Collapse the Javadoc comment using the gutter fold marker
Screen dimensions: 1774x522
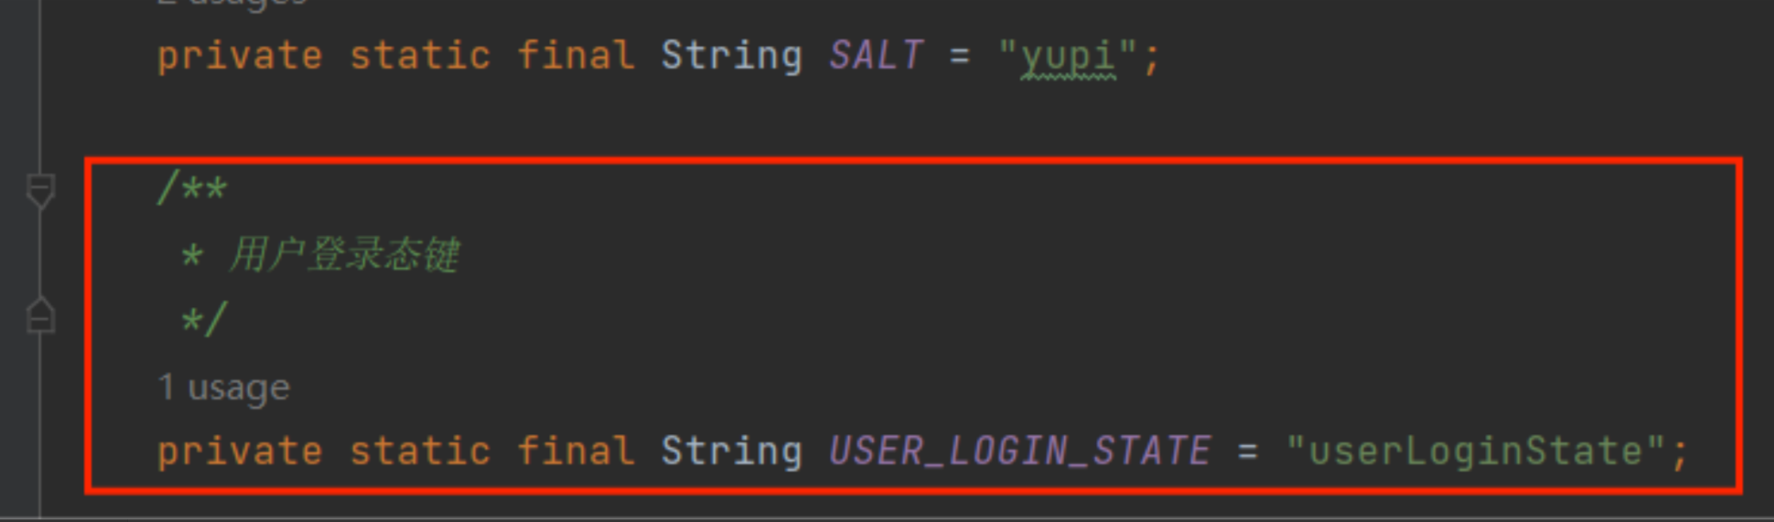pyautogui.click(x=40, y=190)
